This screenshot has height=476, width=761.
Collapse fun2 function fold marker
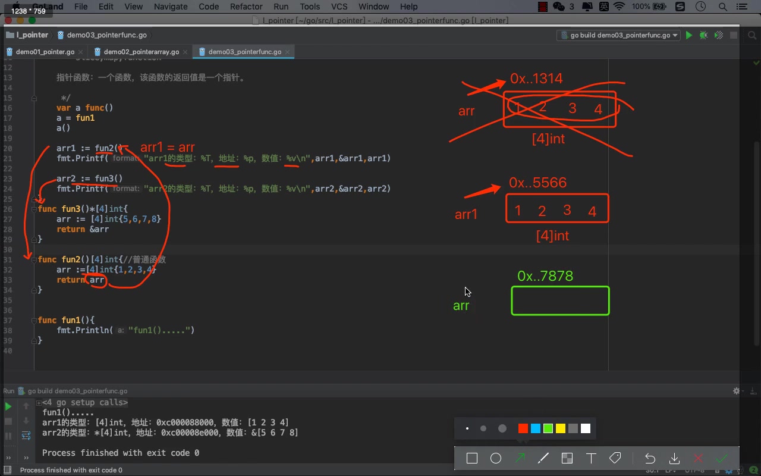point(34,259)
